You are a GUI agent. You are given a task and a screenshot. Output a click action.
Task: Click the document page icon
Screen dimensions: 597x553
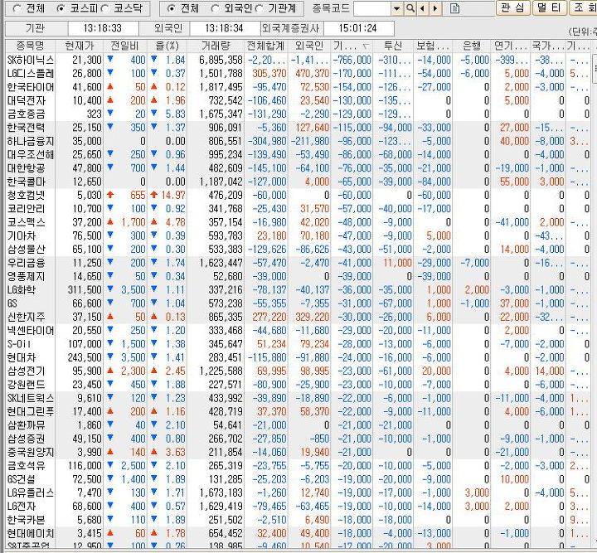(x=454, y=8)
